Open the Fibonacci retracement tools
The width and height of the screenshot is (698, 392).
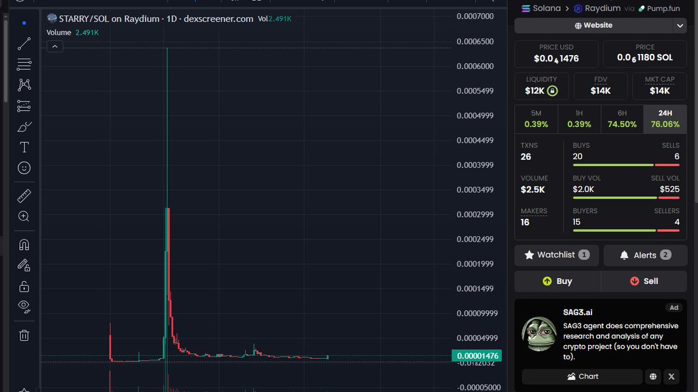point(24,64)
